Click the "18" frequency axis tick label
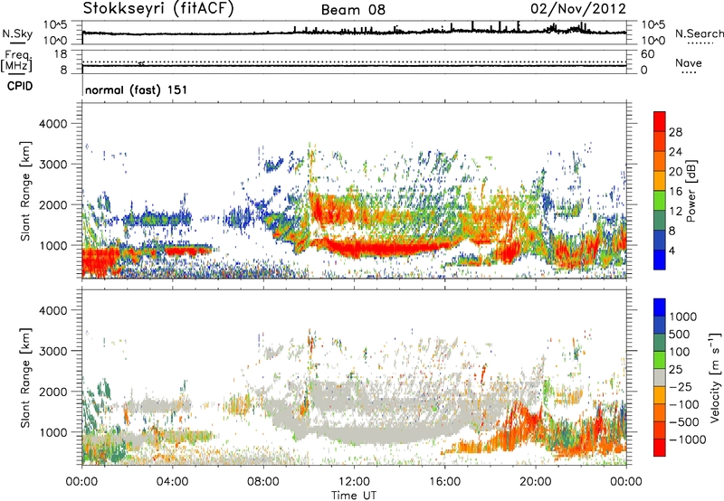This screenshot has width=724, height=501. pyautogui.click(x=61, y=54)
